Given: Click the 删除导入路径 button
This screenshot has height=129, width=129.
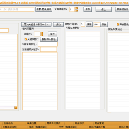Looking at the screenshot, I should click(x=49, y=39).
